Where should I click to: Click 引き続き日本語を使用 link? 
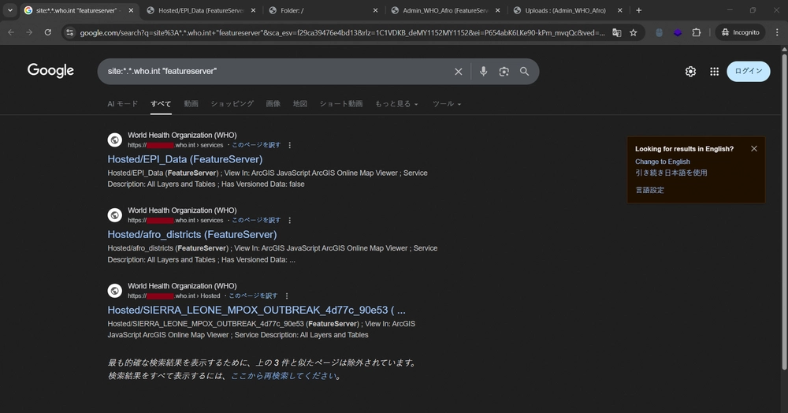coord(671,173)
